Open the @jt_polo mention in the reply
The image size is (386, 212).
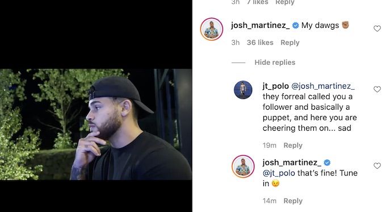point(279,173)
